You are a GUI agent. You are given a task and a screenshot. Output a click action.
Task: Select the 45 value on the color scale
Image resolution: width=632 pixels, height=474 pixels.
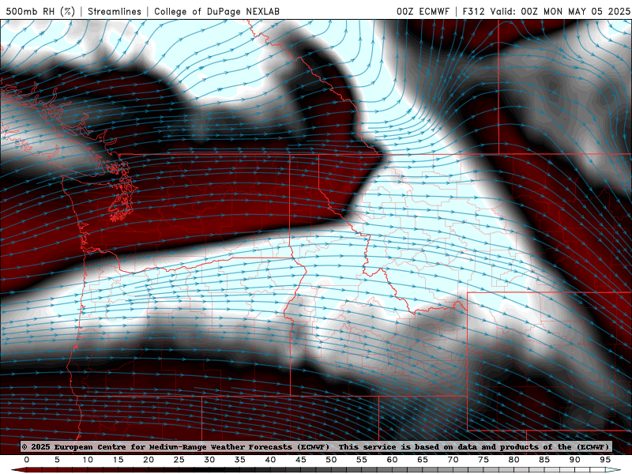(x=301, y=460)
